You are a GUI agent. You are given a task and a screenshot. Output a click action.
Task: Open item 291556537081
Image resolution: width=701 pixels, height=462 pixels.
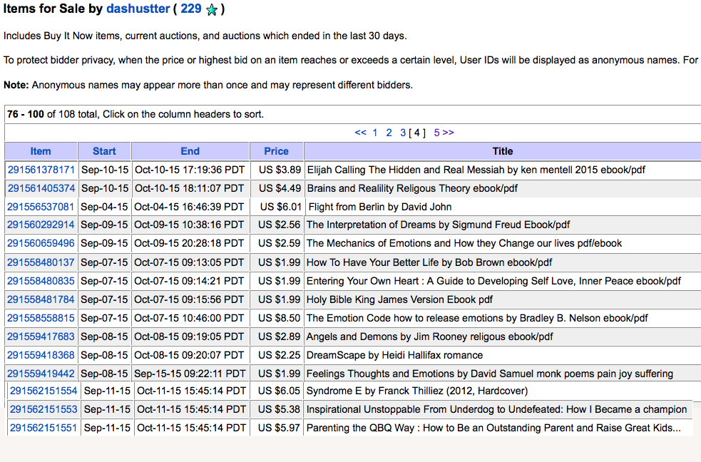click(x=41, y=207)
